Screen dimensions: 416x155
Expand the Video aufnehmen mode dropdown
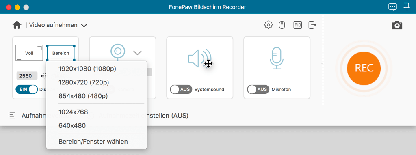coord(84,26)
